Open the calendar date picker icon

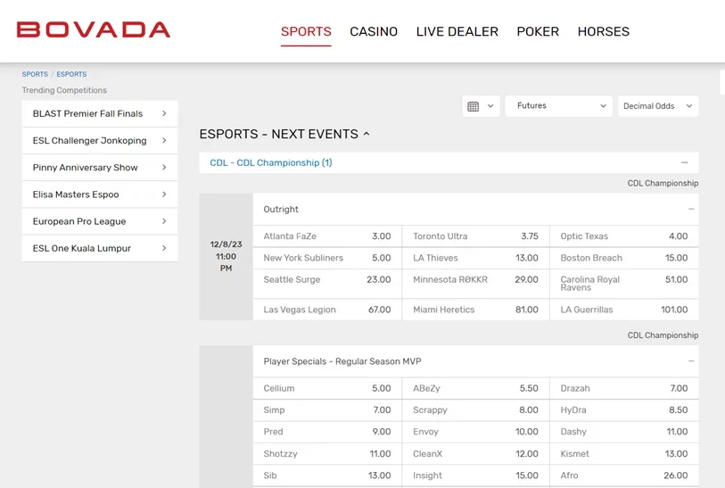(x=473, y=106)
